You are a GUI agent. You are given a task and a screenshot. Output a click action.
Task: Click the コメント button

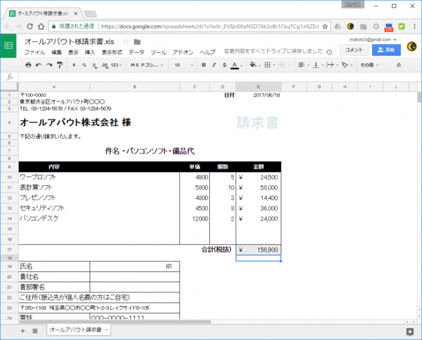pyautogui.click(x=354, y=50)
